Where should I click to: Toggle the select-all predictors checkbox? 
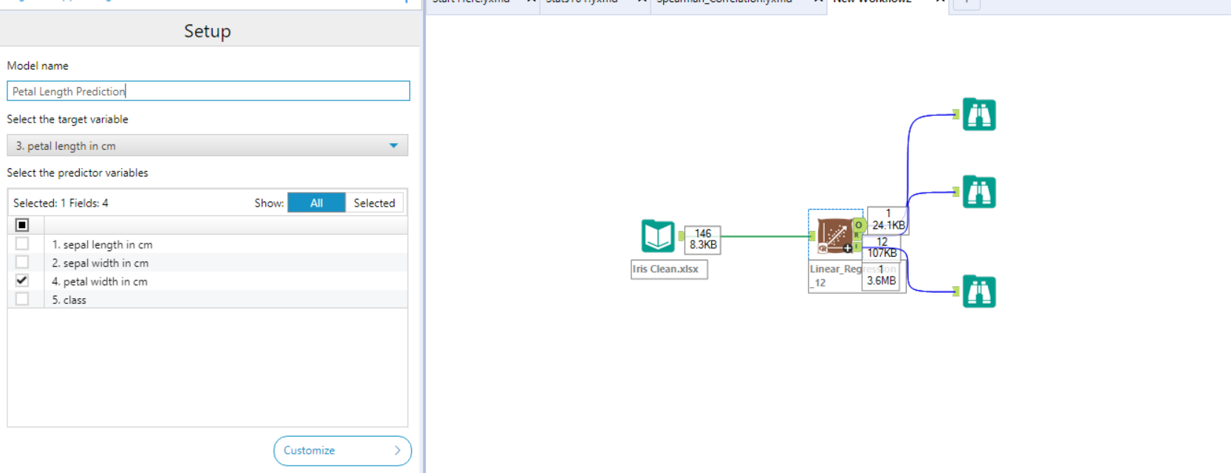point(22,225)
